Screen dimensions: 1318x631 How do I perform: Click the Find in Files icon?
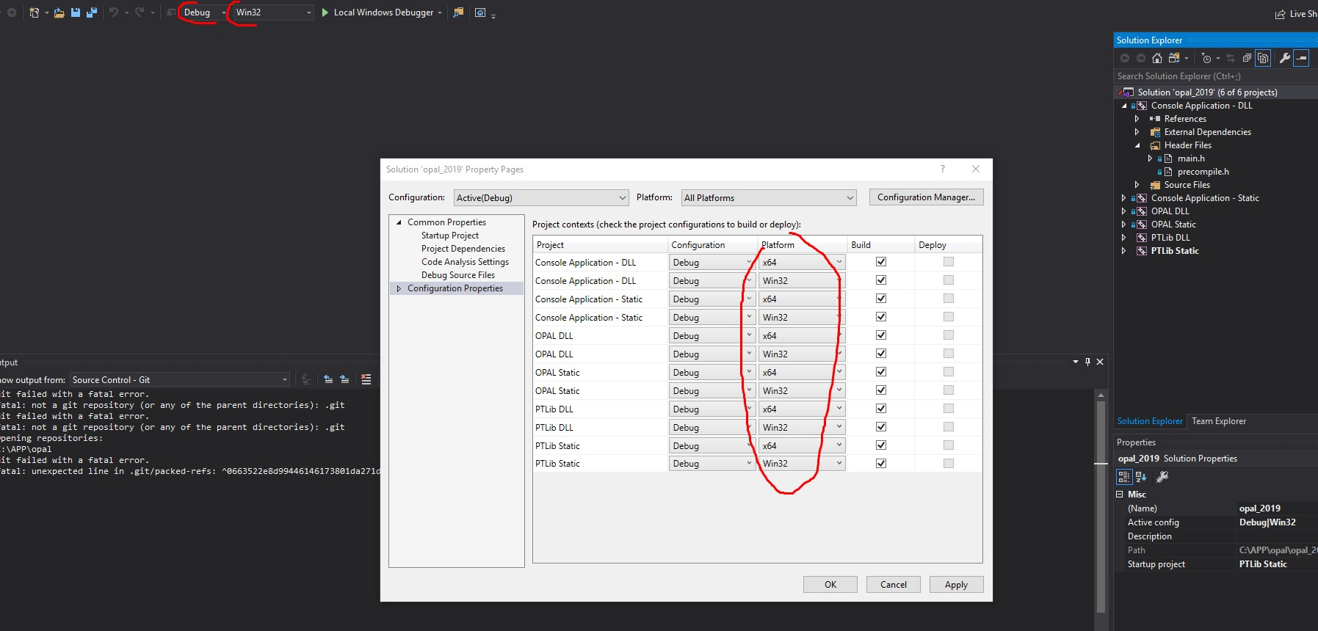point(458,12)
